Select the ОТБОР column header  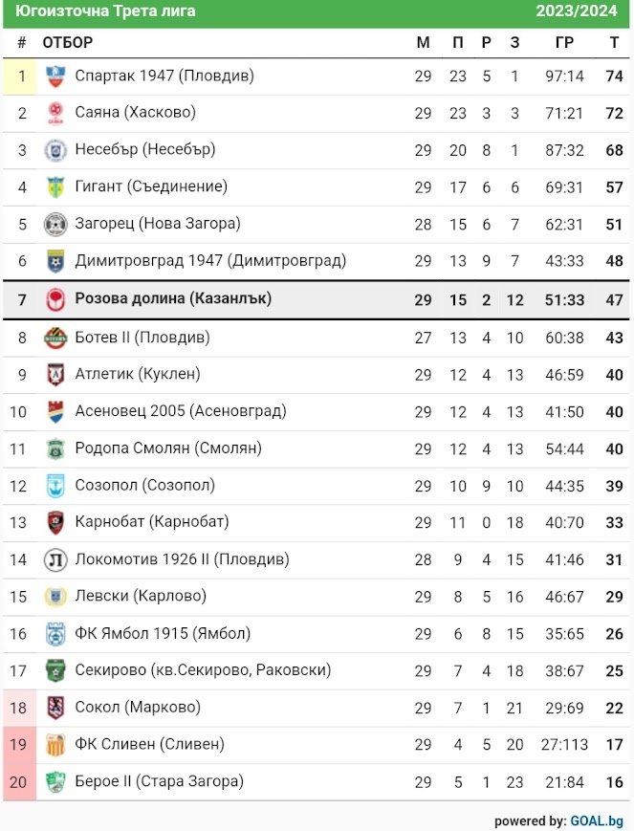point(68,42)
